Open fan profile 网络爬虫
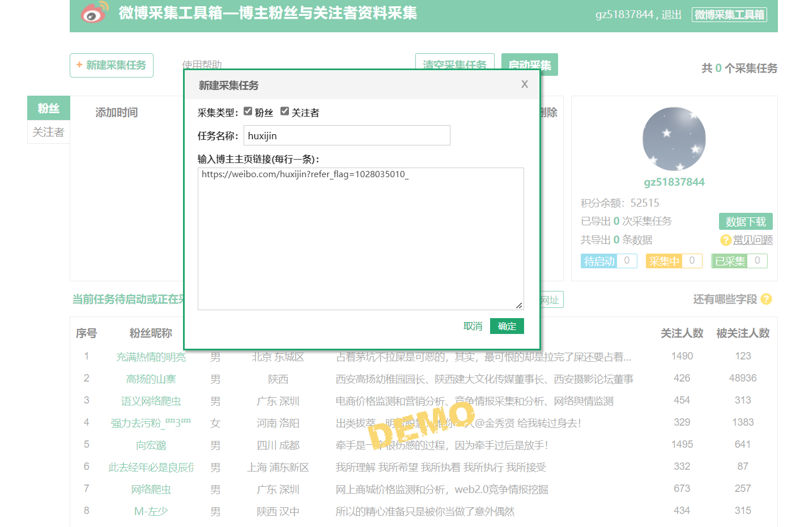 pos(151,489)
